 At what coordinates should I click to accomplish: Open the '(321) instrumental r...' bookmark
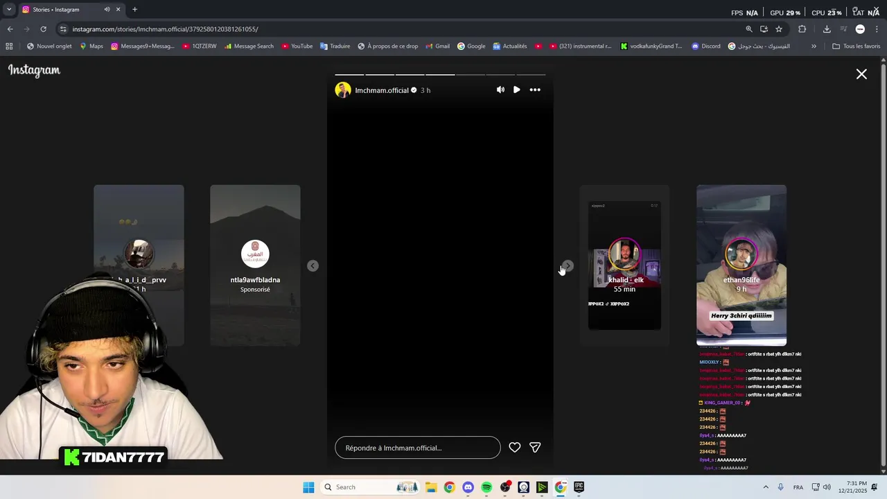(x=581, y=46)
